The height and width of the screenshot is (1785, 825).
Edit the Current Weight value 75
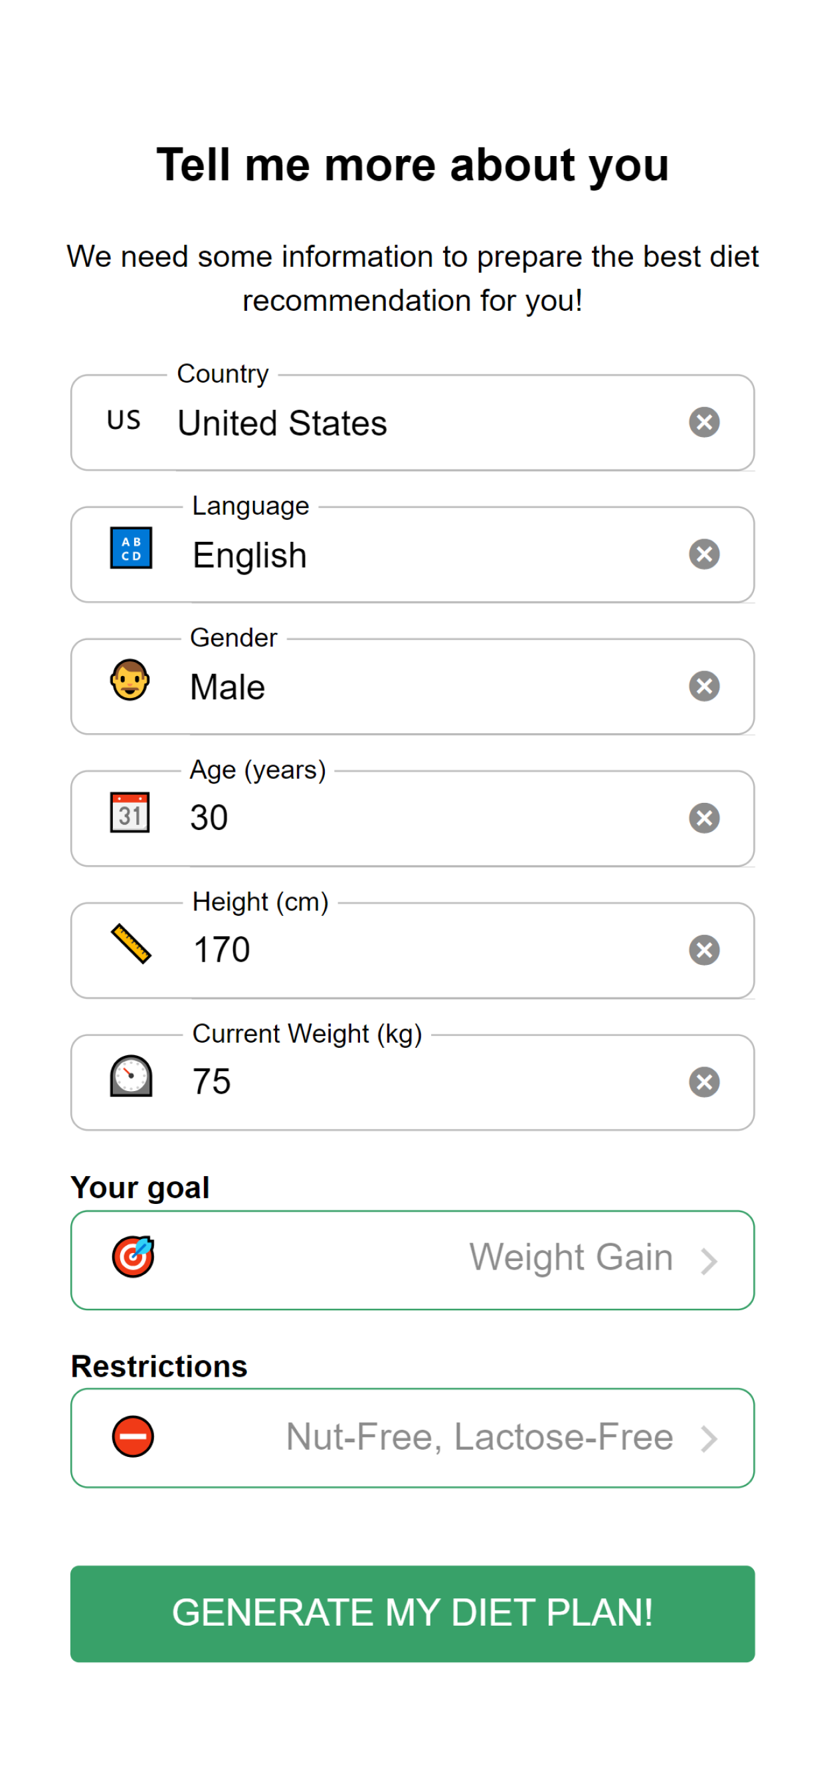tap(211, 1082)
